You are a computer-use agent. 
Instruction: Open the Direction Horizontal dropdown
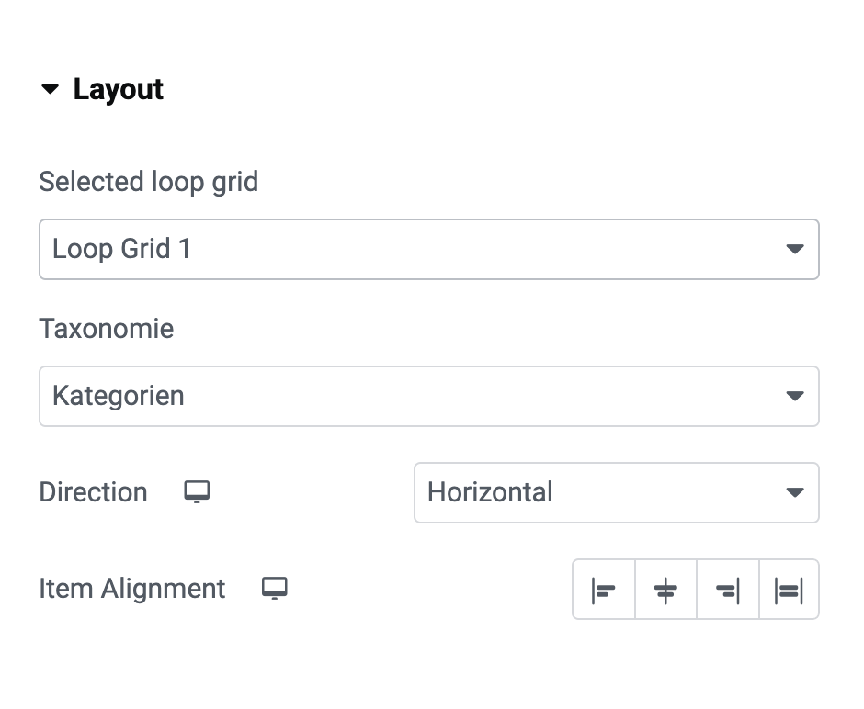(x=617, y=492)
